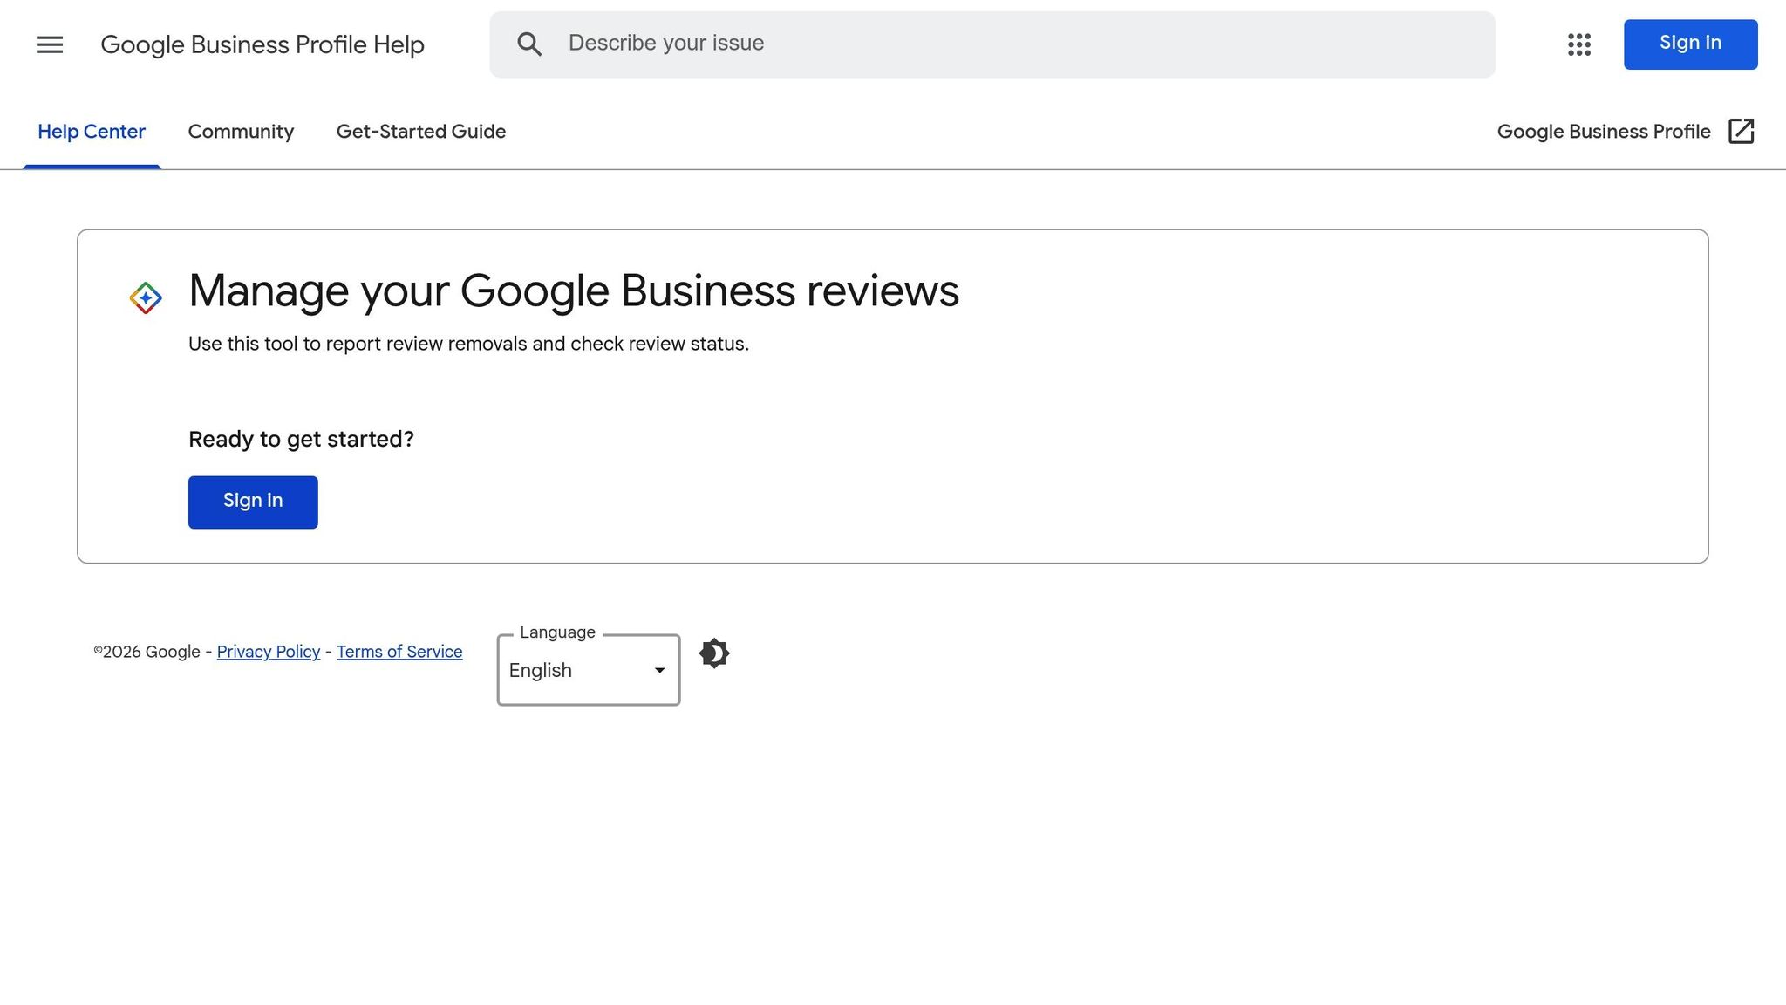Open the Get-Started Guide tab
Viewport: 1786px width, 1005px height.
(420, 131)
